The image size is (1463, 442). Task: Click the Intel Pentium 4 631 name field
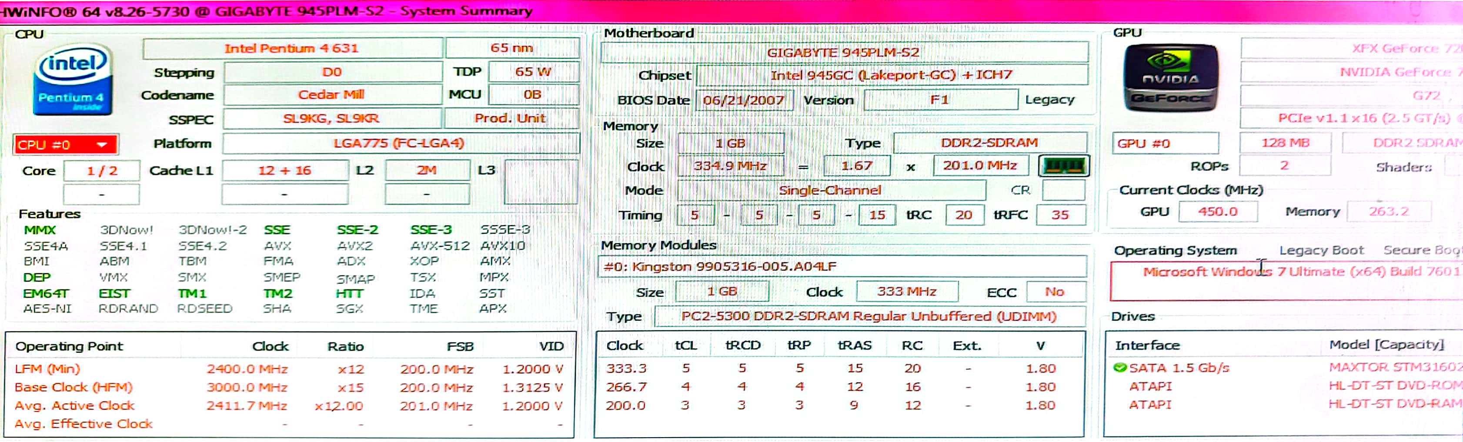click(292, 48)
